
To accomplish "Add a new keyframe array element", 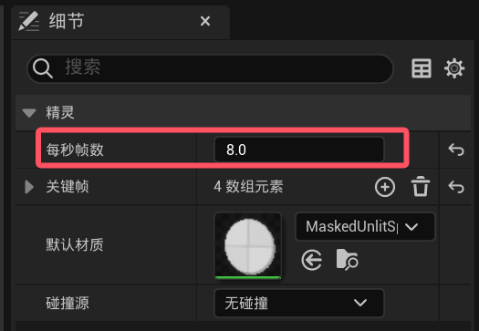I will coord(385,187).
